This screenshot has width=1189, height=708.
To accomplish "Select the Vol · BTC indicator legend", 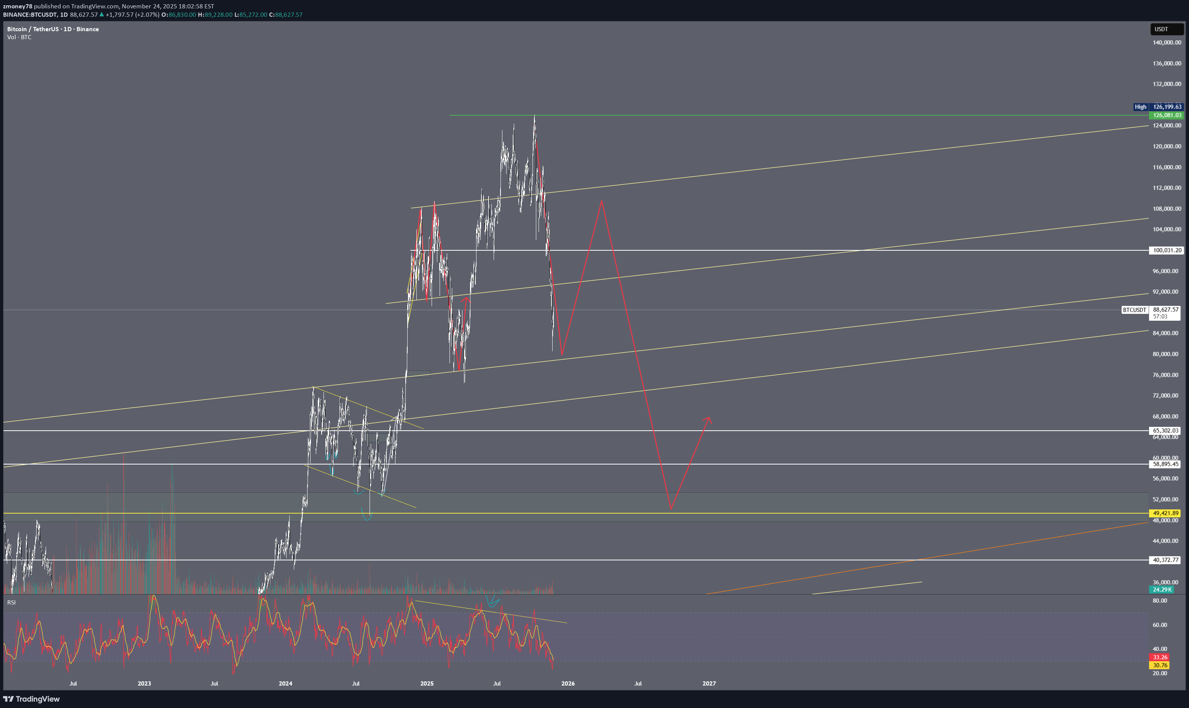I will (x=19, y=37).
